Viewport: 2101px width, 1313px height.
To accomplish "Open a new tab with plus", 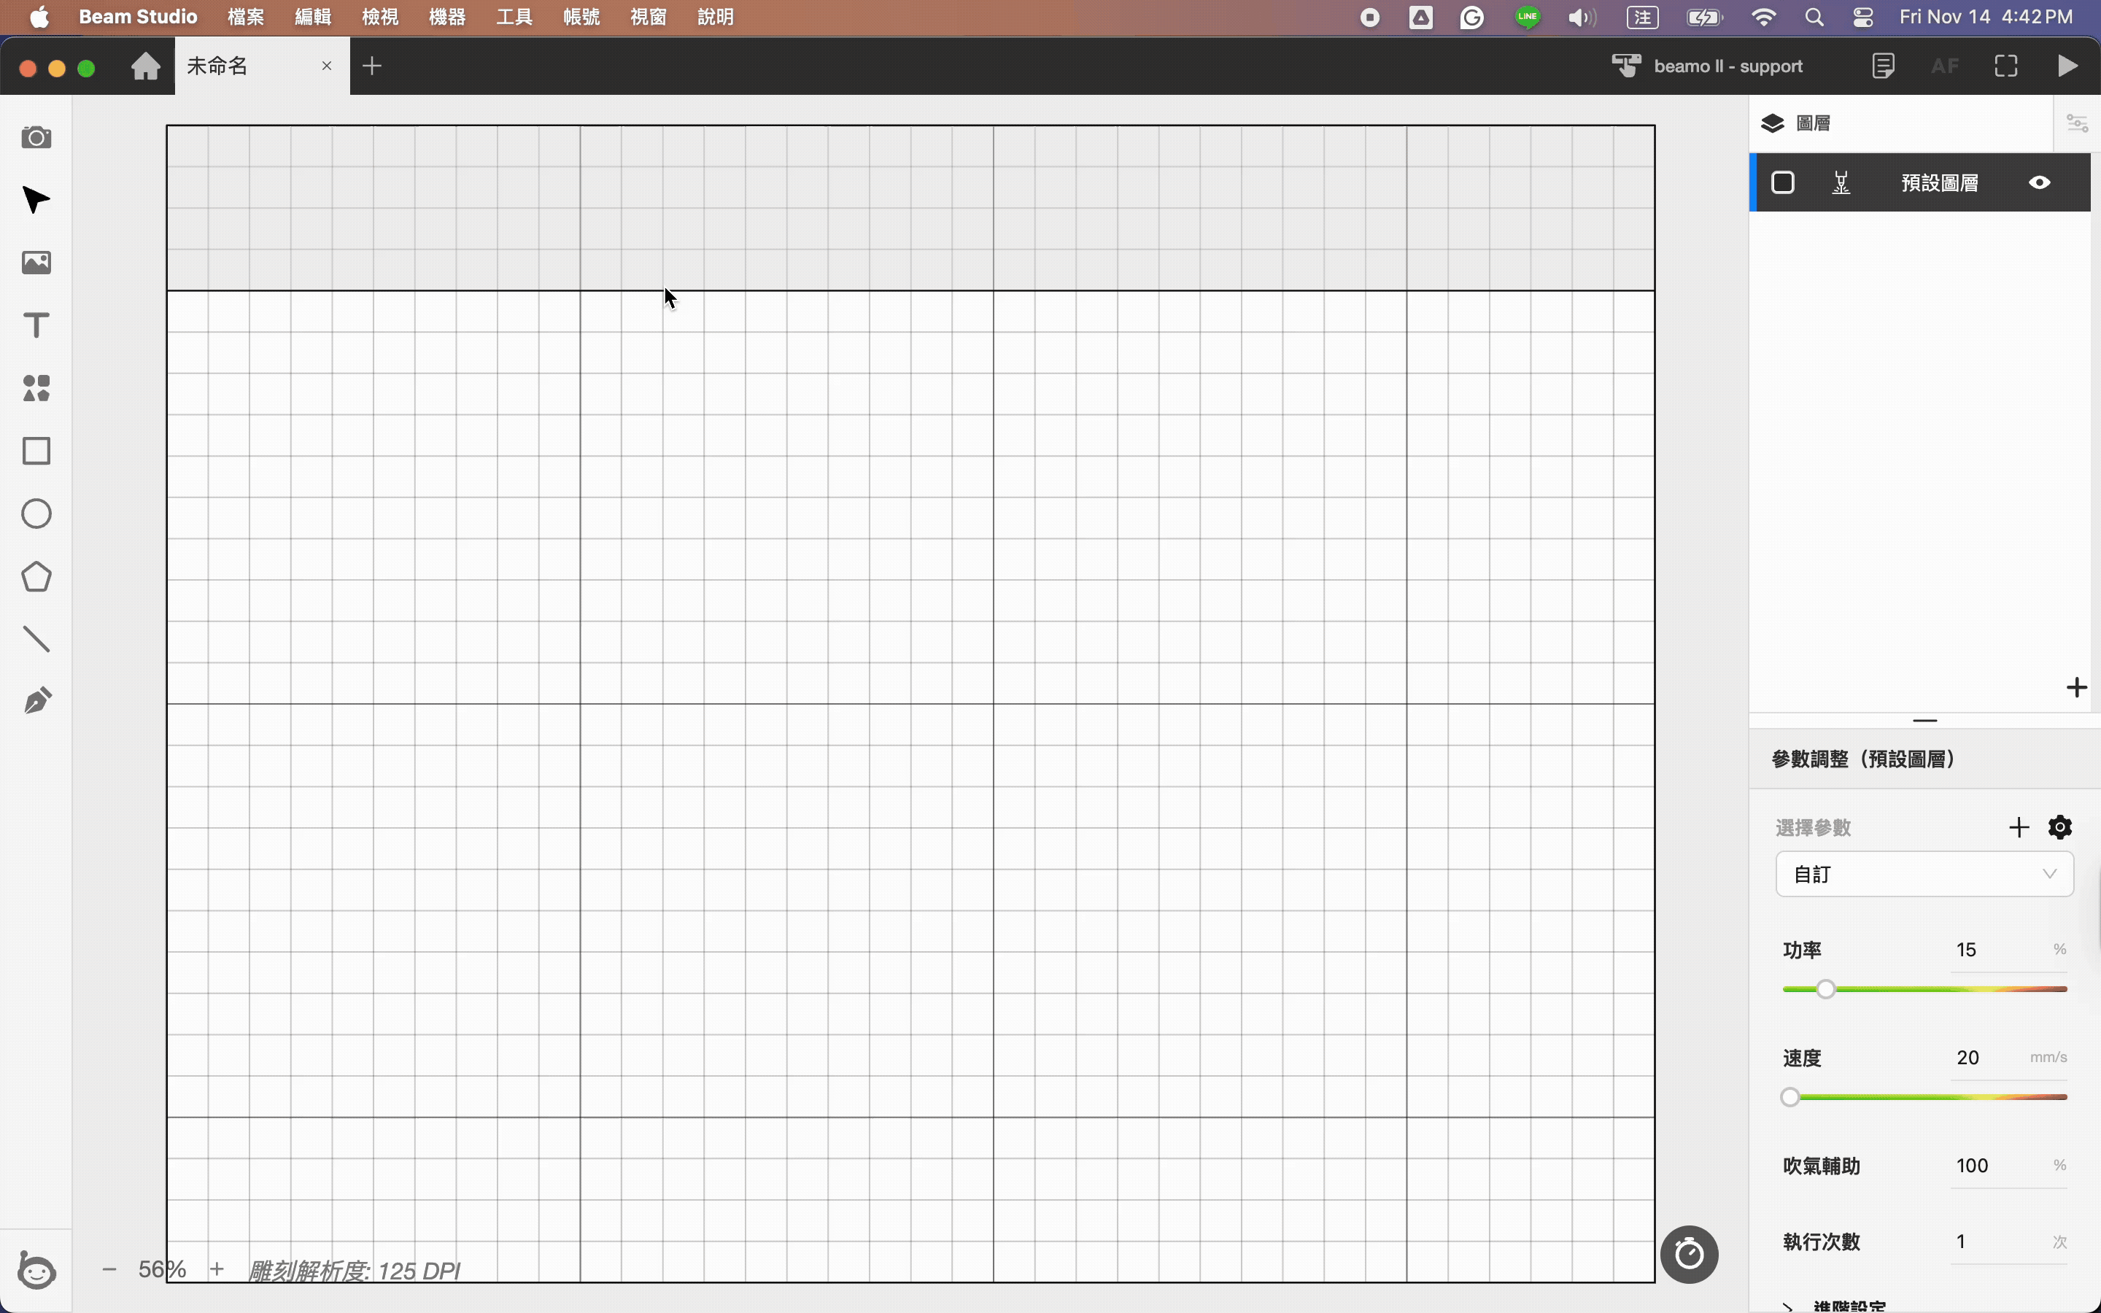I will (371, 66).
